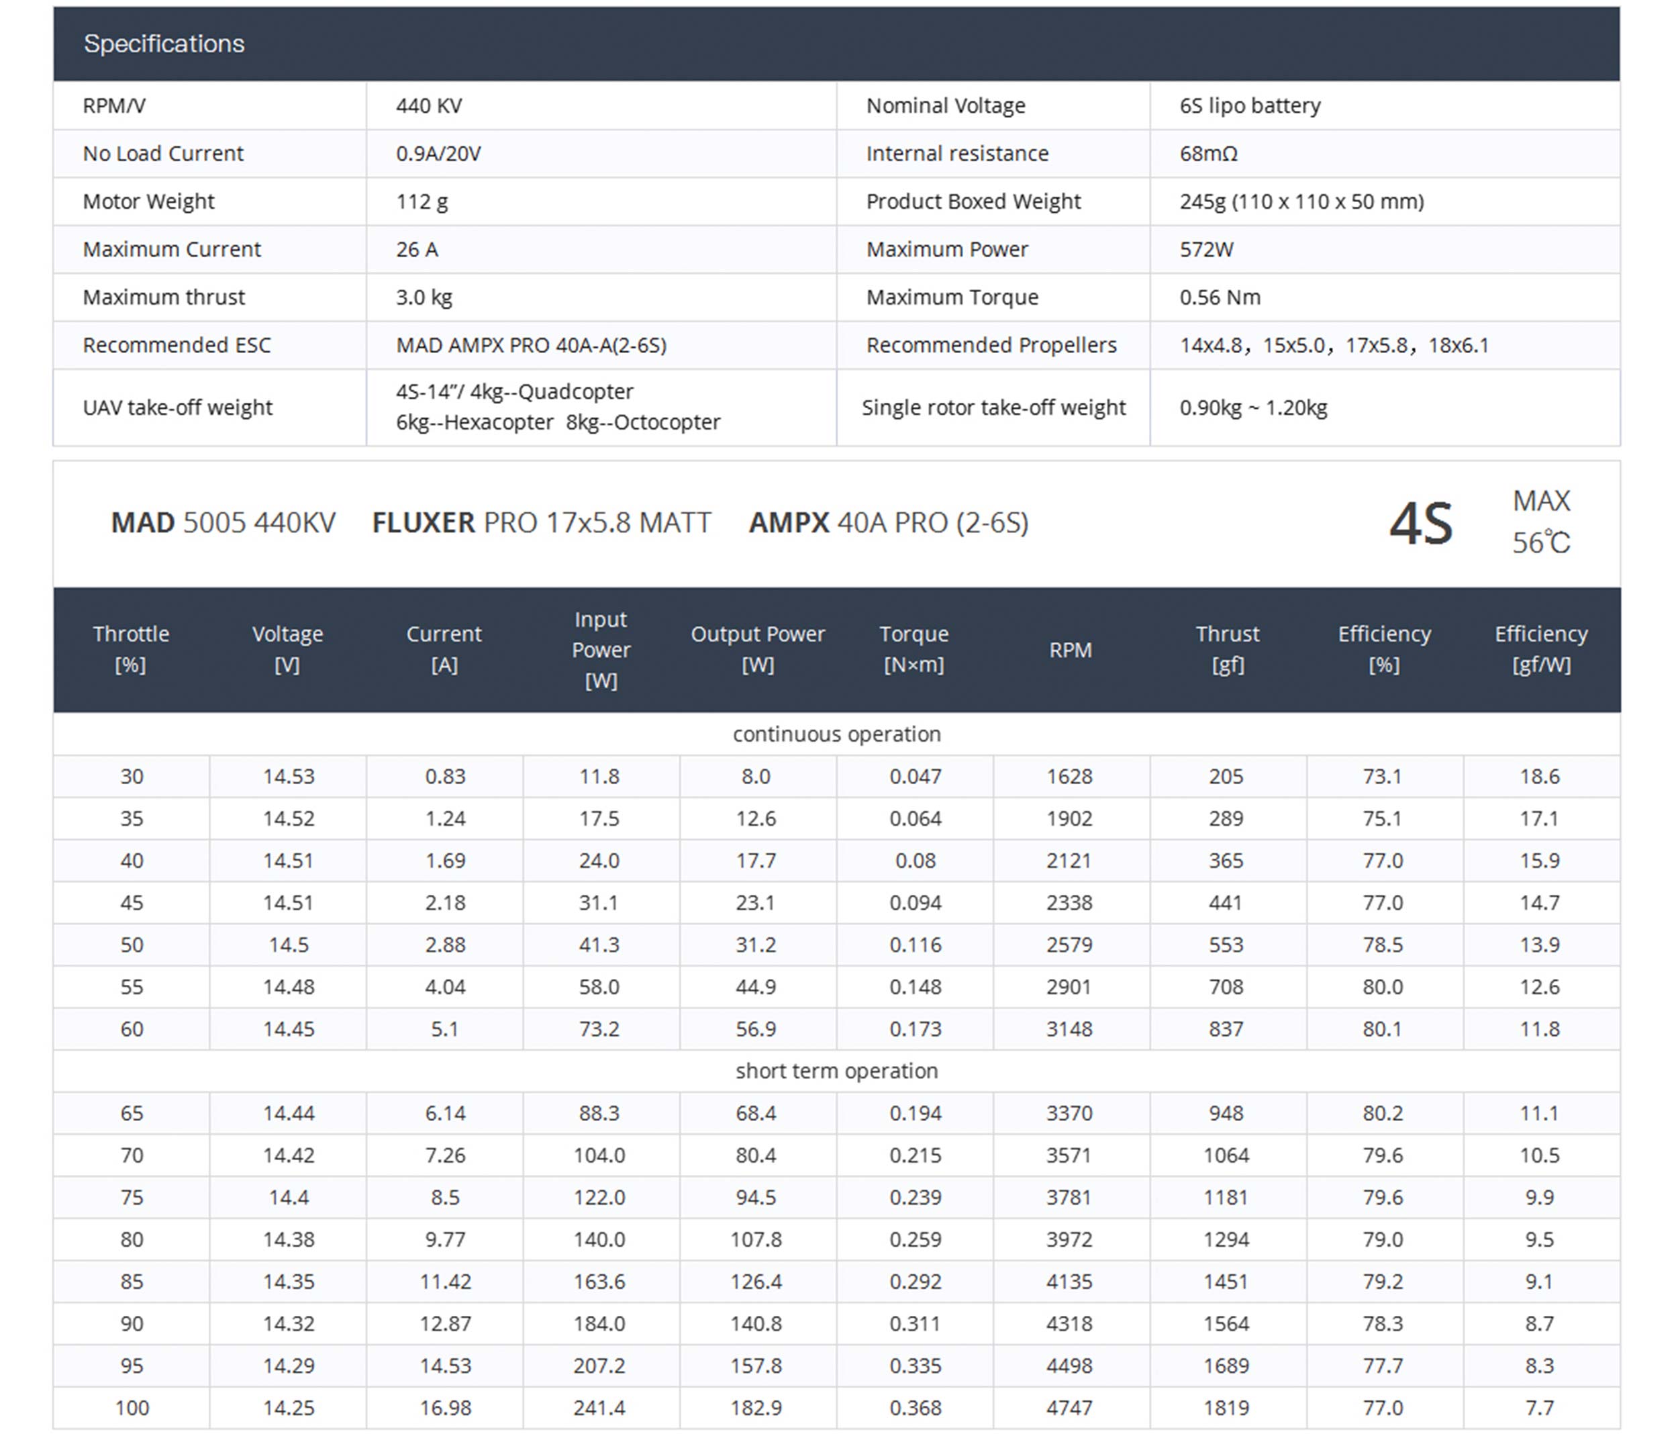Image resolution: width=1678 pixels, height=1434 pixels.
Task: Click the Current [A] column header
Action: (x=444, y=649)
